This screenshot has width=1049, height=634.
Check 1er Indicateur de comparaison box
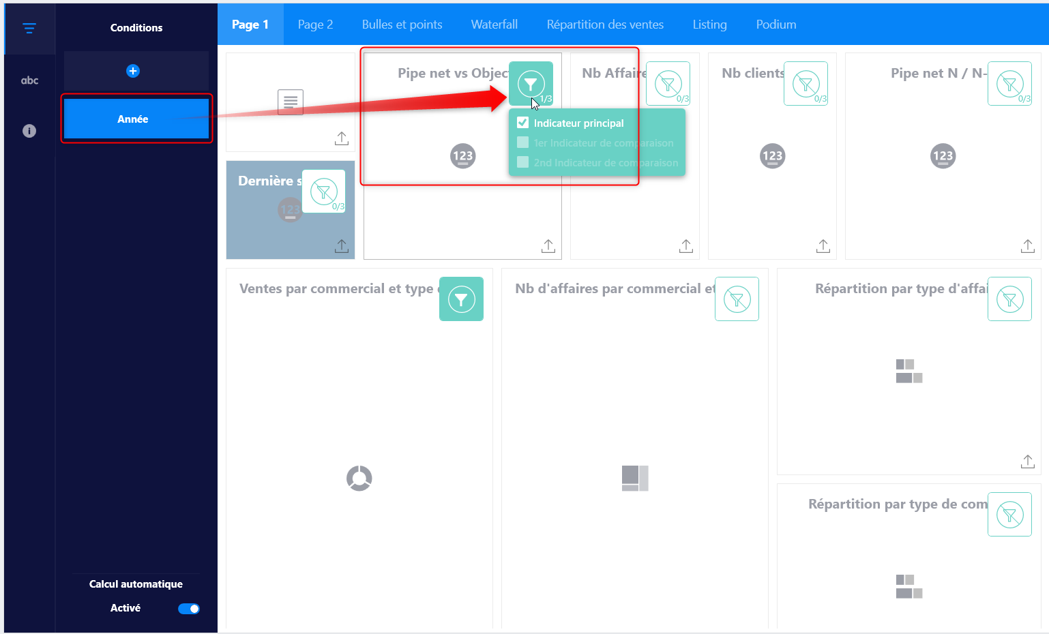point(523,142)
